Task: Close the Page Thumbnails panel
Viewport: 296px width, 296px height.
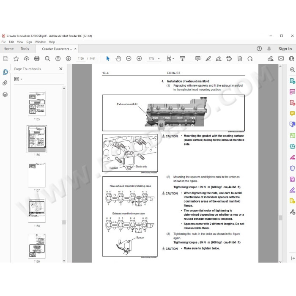Action: point(61,69)
